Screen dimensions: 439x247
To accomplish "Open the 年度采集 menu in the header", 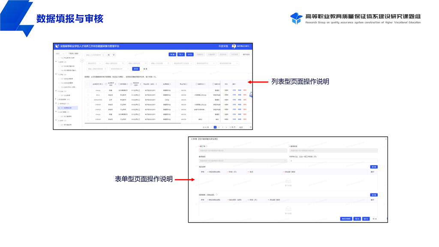I will 223,46.
